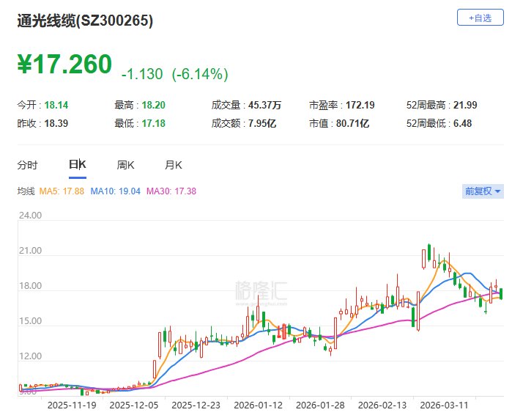Click the 格隆汇 watermark logo on chart

click(x=261, y=293)
